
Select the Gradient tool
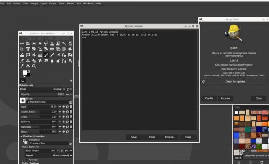click(x=40, y=55)
